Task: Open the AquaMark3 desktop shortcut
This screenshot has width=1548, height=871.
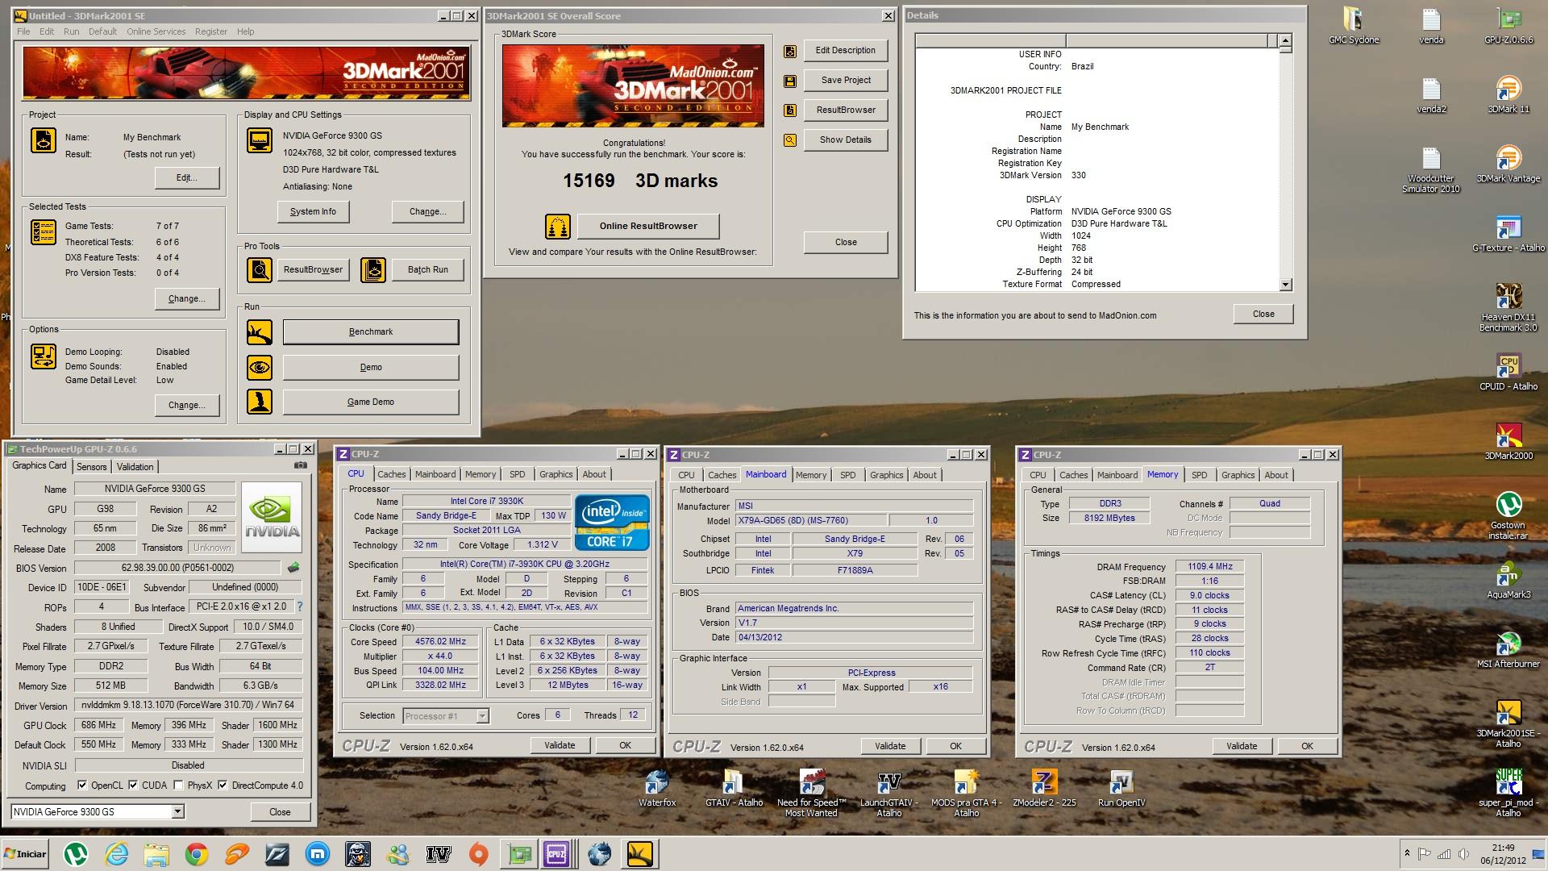Action: pos(1508,580)
